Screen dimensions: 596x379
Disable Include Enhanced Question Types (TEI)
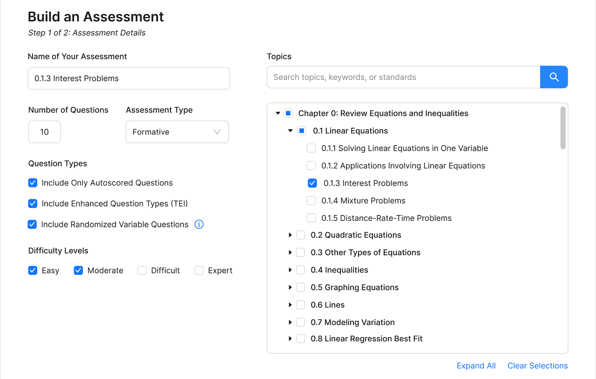click(33, 203)
